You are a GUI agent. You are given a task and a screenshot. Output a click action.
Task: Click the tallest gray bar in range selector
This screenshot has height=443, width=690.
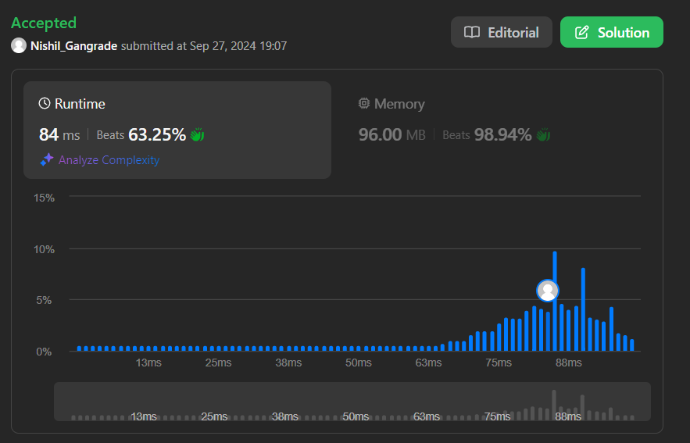pos(554,405)
